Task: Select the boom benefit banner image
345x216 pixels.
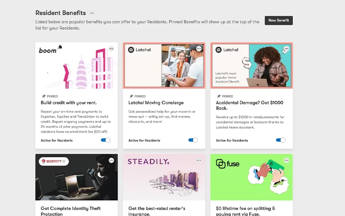Action: [x=77, y=66]
